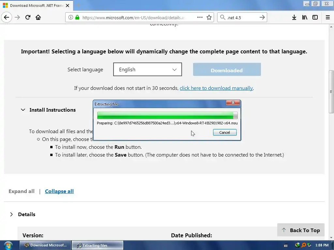This screenshot has height=250, width=334.
Task: Bookmark this page with the star icon
Action: tap(209, 18)
